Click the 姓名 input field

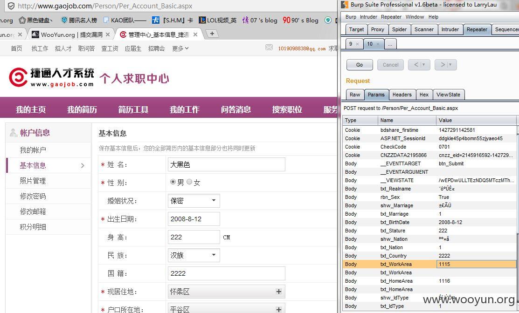[x=227, y=164]
